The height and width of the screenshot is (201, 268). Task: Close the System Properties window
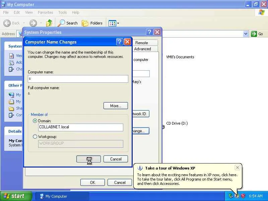pyautogui.click(x=157, y=32)
